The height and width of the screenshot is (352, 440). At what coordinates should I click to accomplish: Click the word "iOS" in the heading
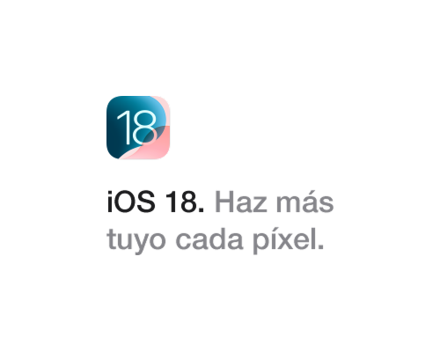(x=131, y=202)
